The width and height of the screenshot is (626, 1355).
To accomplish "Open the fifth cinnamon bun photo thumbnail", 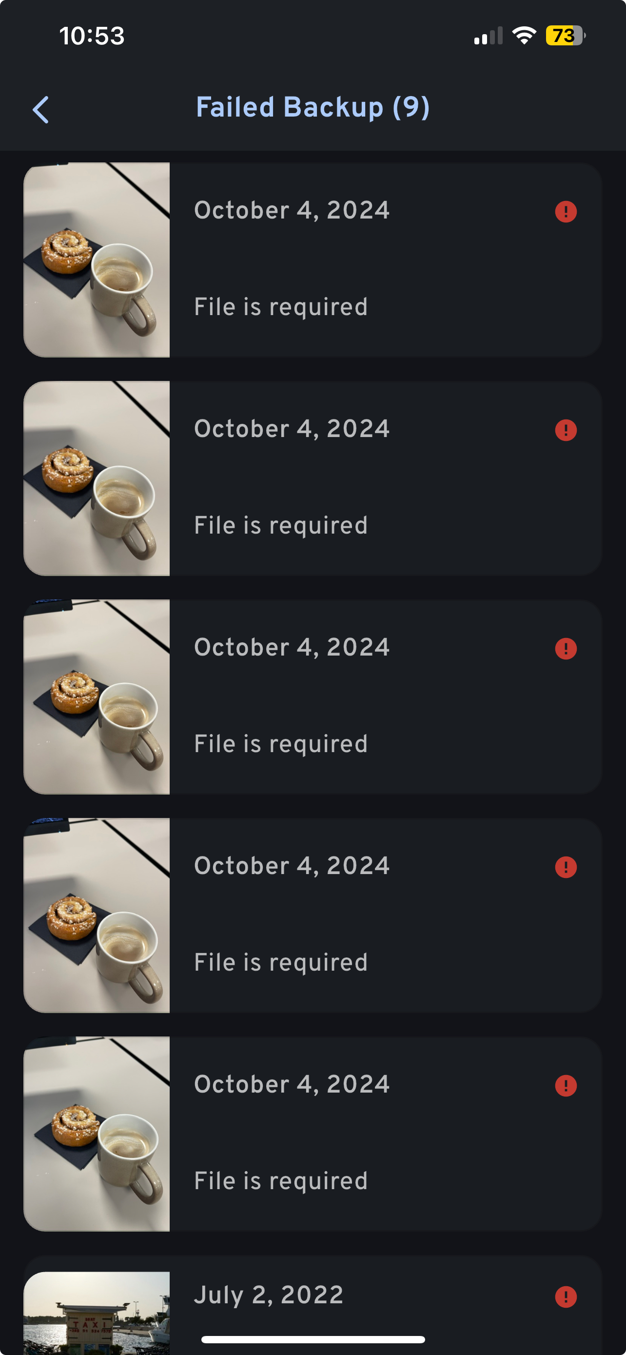I will (97, 1134).
